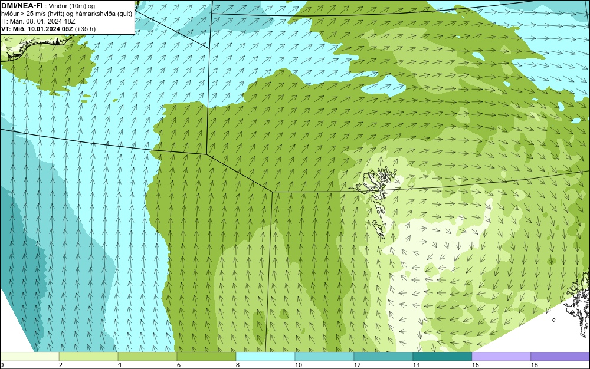Click the 6–8 m/s legend color swatch

206,357
